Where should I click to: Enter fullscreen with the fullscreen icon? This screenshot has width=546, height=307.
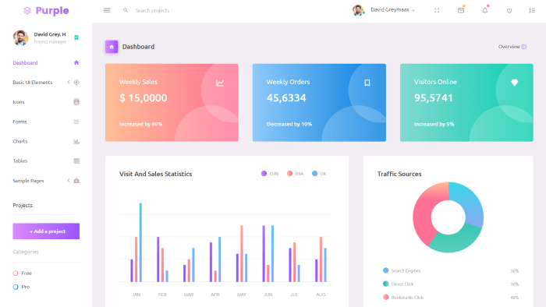437,10
